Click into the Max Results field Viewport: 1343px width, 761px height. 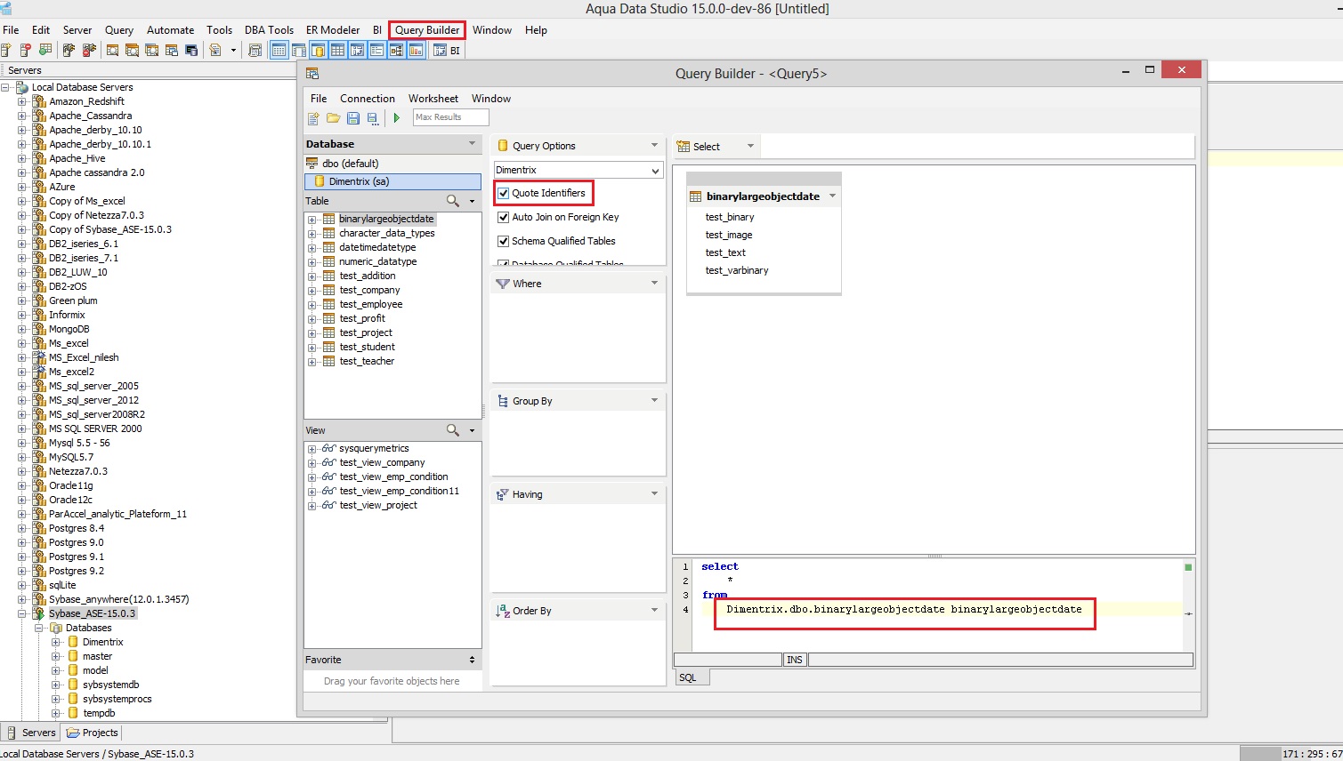(x=450, y=117)
